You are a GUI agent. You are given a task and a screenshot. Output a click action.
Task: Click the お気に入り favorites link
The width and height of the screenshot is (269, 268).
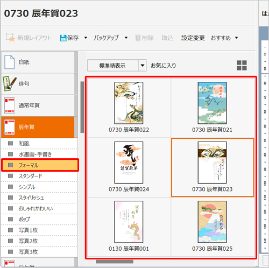click(164, 66)
